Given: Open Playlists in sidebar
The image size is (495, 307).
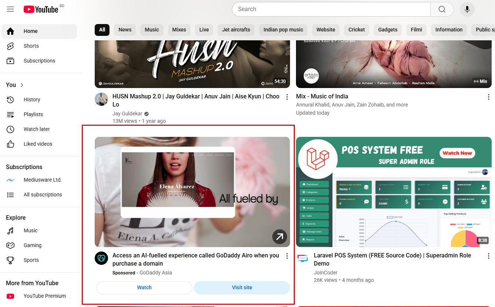Looking at the screenshot, I should [x=39, y=115].
